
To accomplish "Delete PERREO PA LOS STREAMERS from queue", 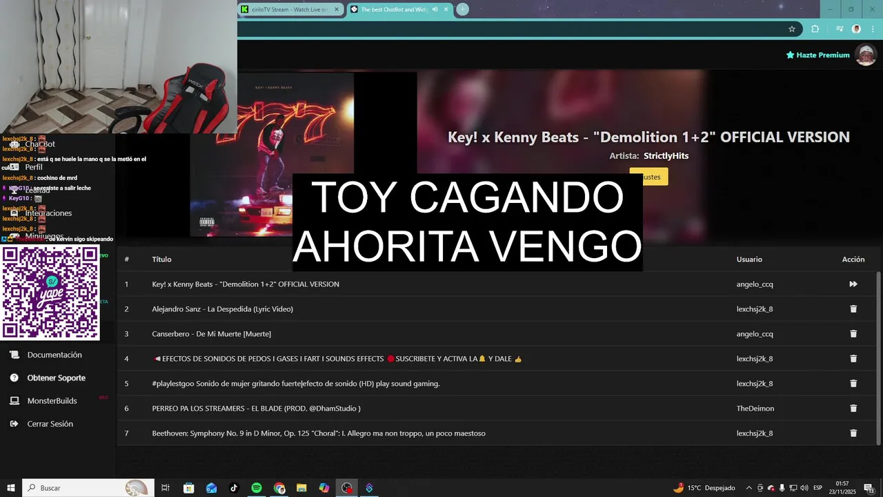I will click(x=853, y=408).
